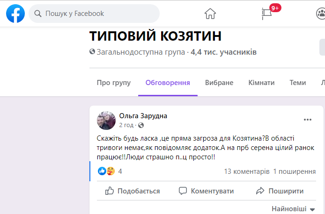Screen dimensions: 325x214
Task: Open the Home feed icon
Action: pos(210,14)
